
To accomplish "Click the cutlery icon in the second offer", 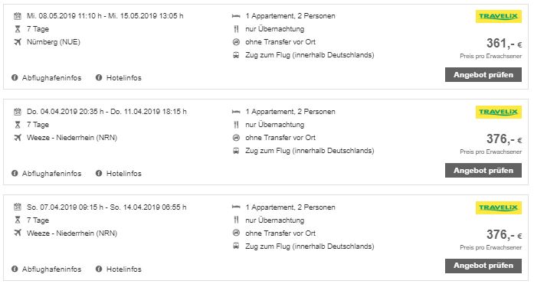I will pos(236,125).
